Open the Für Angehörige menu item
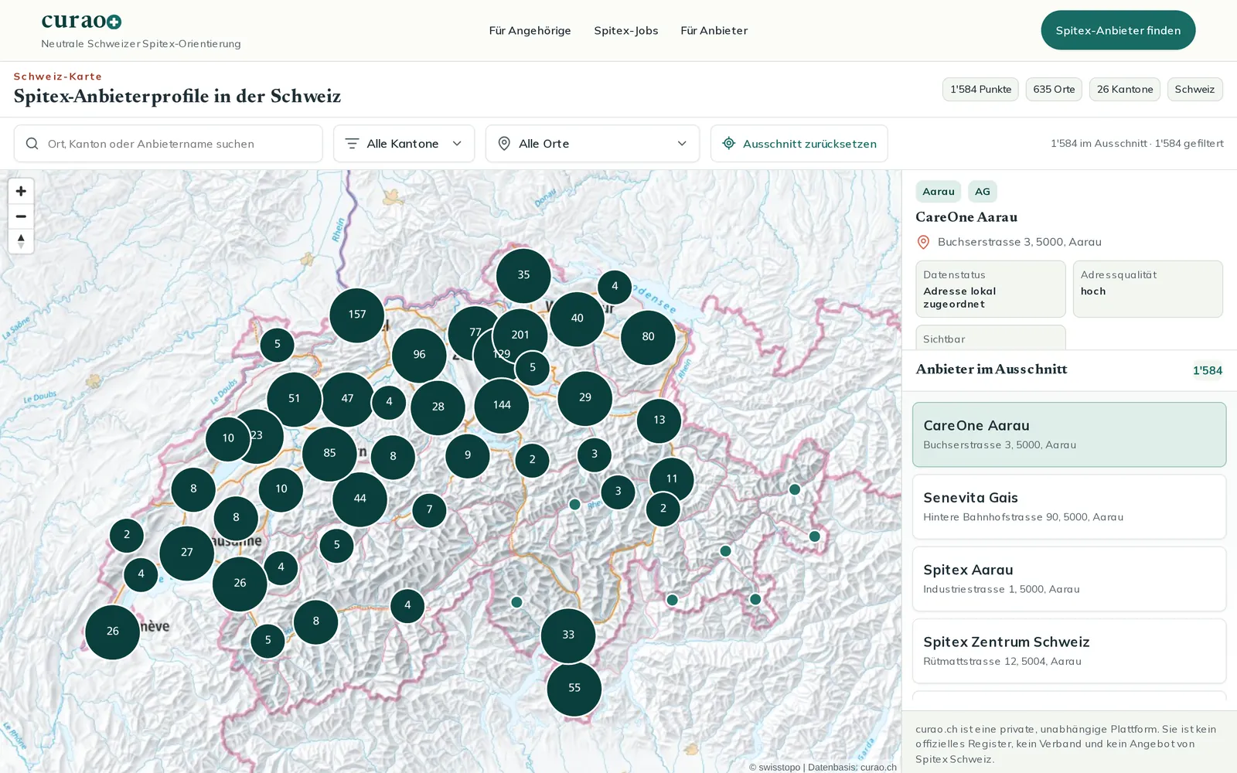 point(530,30)
